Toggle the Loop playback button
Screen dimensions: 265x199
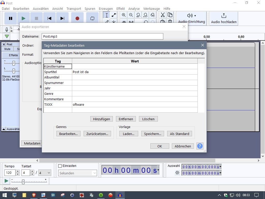[92, 18]
